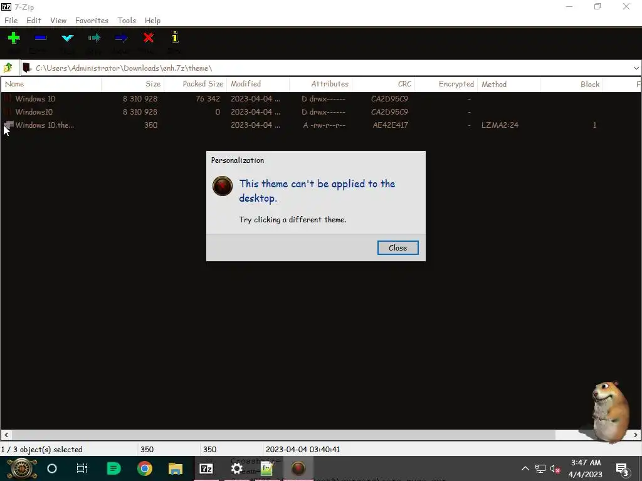Click attributes "A -rw-r--r--" cell

(x=324, y=125)
